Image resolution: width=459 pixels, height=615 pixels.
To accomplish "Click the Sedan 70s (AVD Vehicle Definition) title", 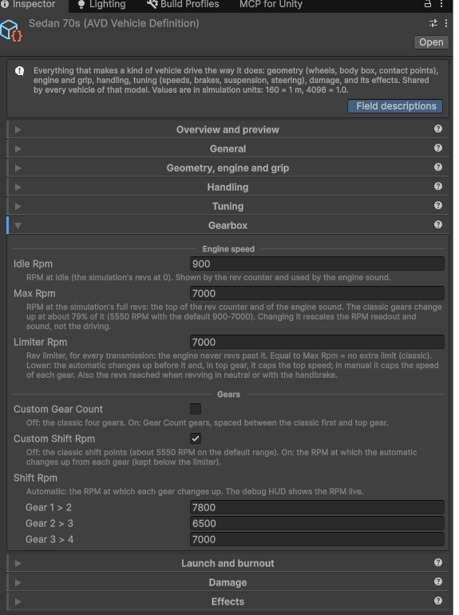I will (x=113, y=23).
